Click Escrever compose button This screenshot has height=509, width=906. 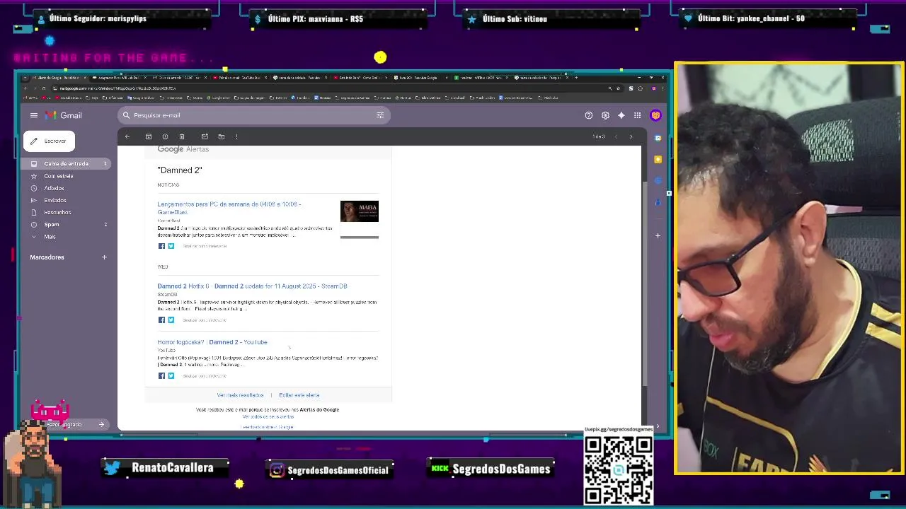coord(49,141)
